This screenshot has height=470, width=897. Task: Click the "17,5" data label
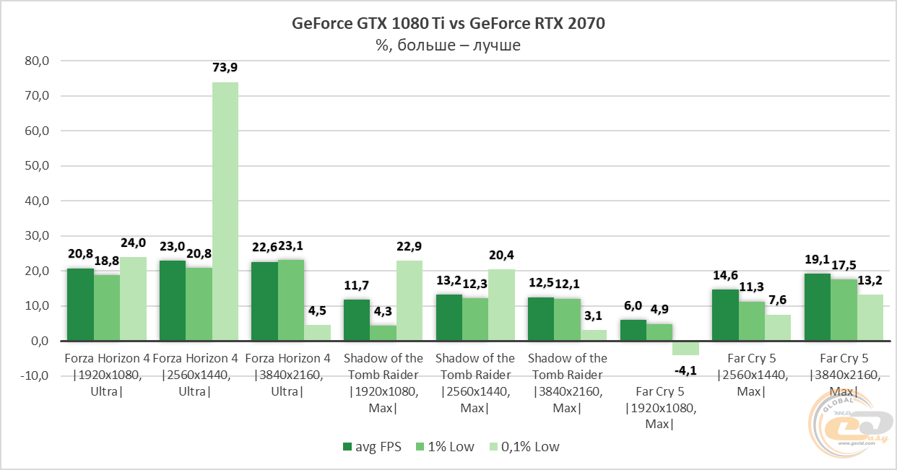tap(844, 266)
